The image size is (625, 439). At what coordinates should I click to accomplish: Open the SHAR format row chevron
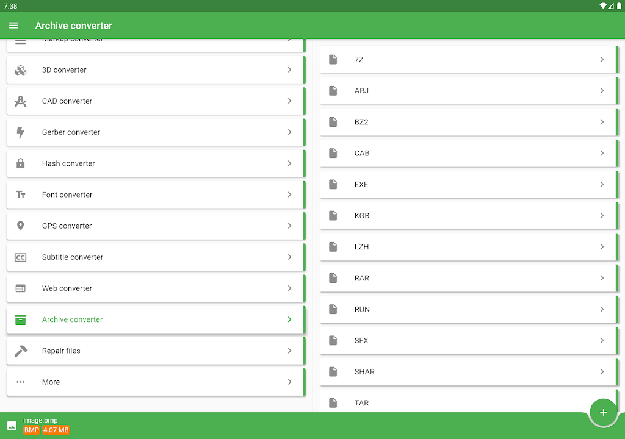[x=602, y=371]
